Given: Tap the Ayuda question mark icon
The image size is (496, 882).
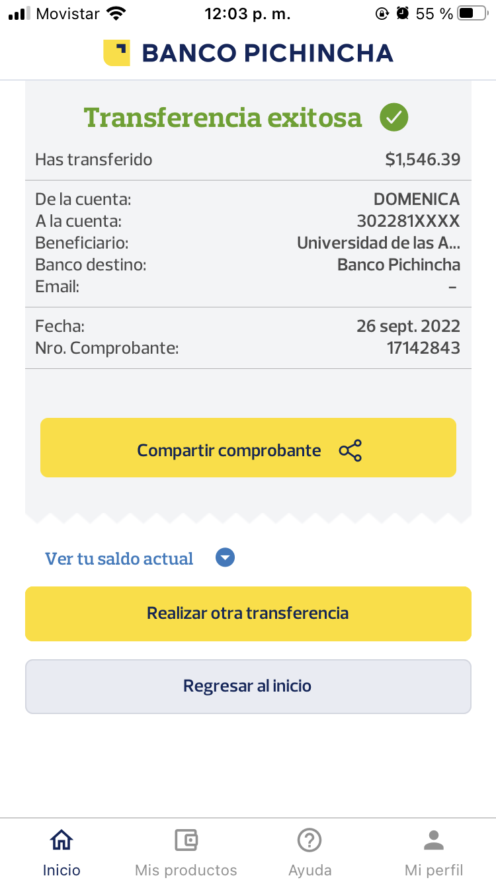Looking at the screenshot, I should coord(310,840).
